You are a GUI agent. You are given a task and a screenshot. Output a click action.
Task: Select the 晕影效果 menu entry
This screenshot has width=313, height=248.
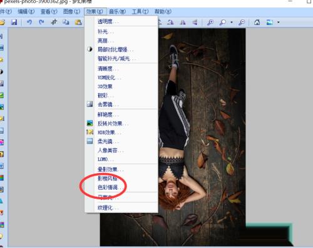pos(121,169)
